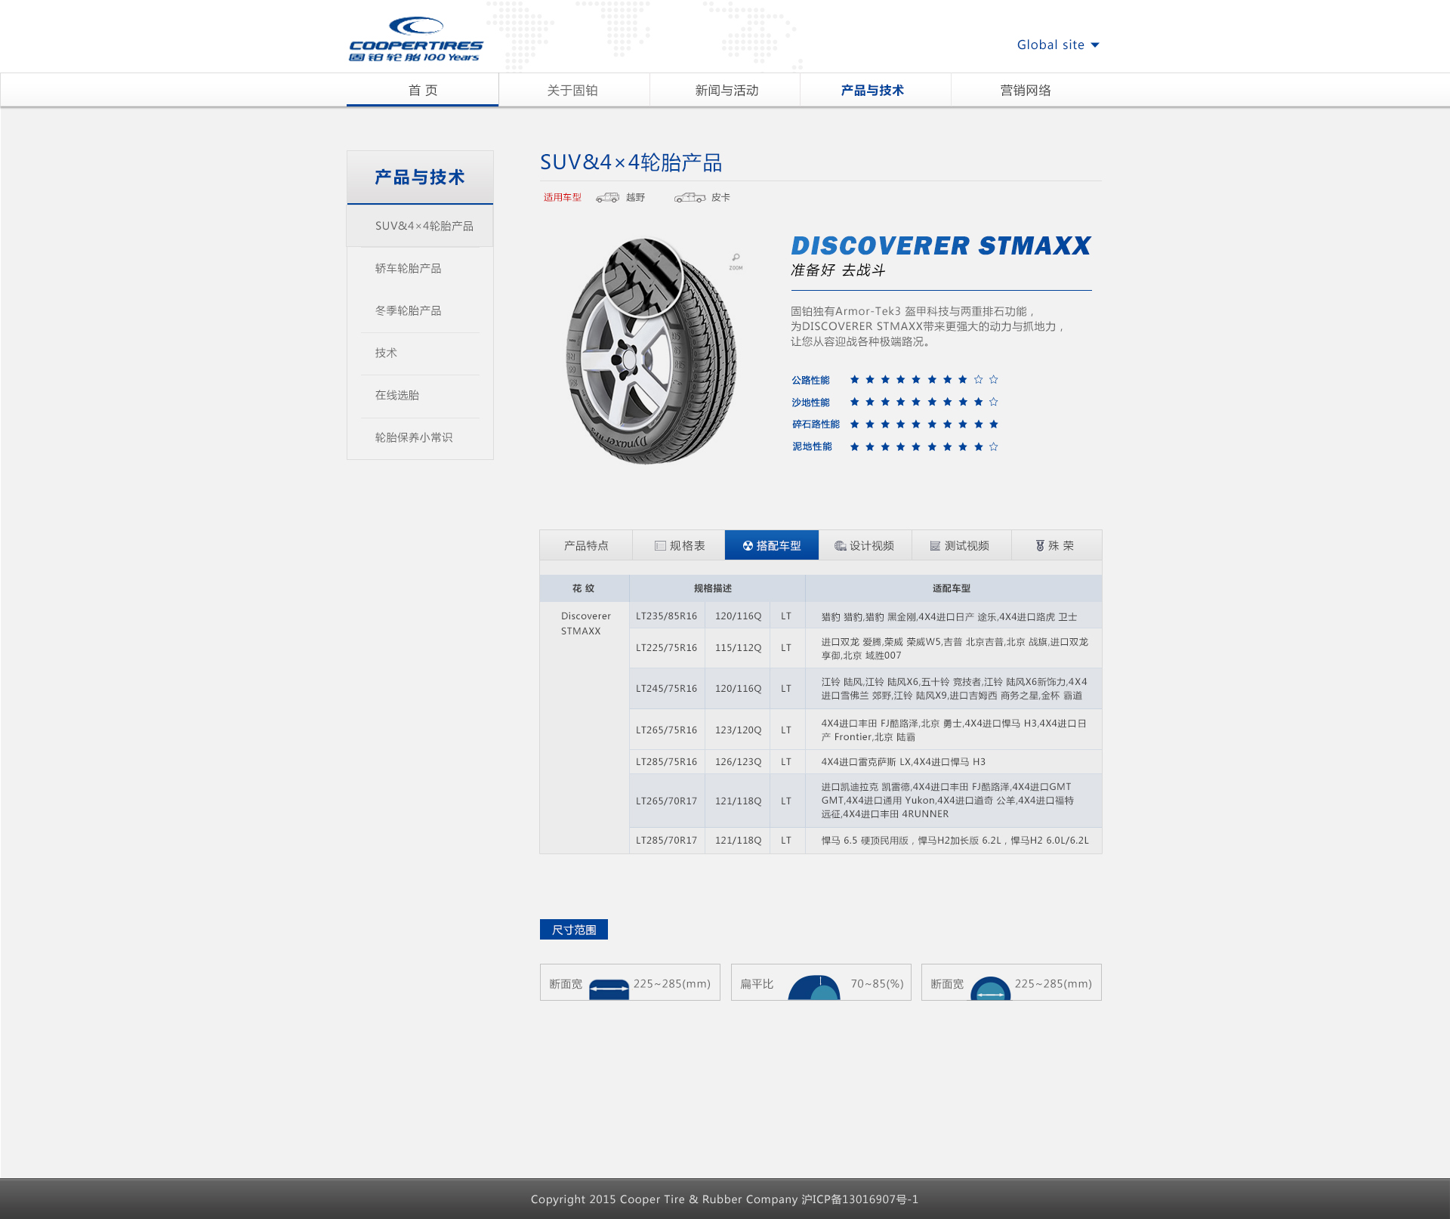
Task: Click the zoom magnifier icon by the tire
Action: pos(736,261)
